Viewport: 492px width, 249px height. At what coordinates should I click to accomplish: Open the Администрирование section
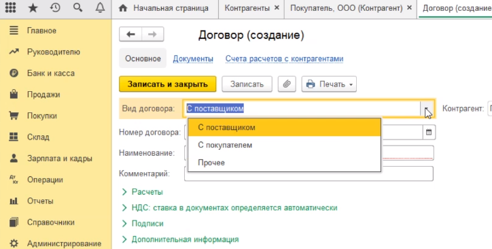[64, 244]
